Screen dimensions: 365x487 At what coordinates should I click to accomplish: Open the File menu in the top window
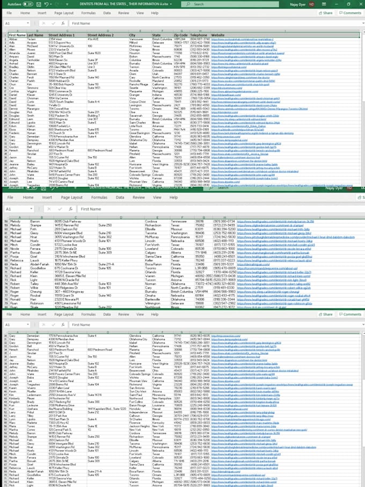[x=9, y=13]
